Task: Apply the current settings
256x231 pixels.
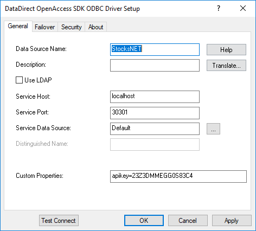Action: (x=232, y=221)
